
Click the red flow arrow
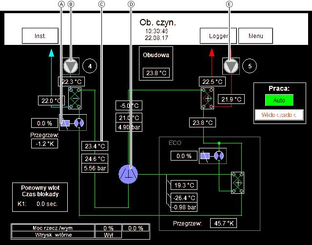tap(212, 53)
